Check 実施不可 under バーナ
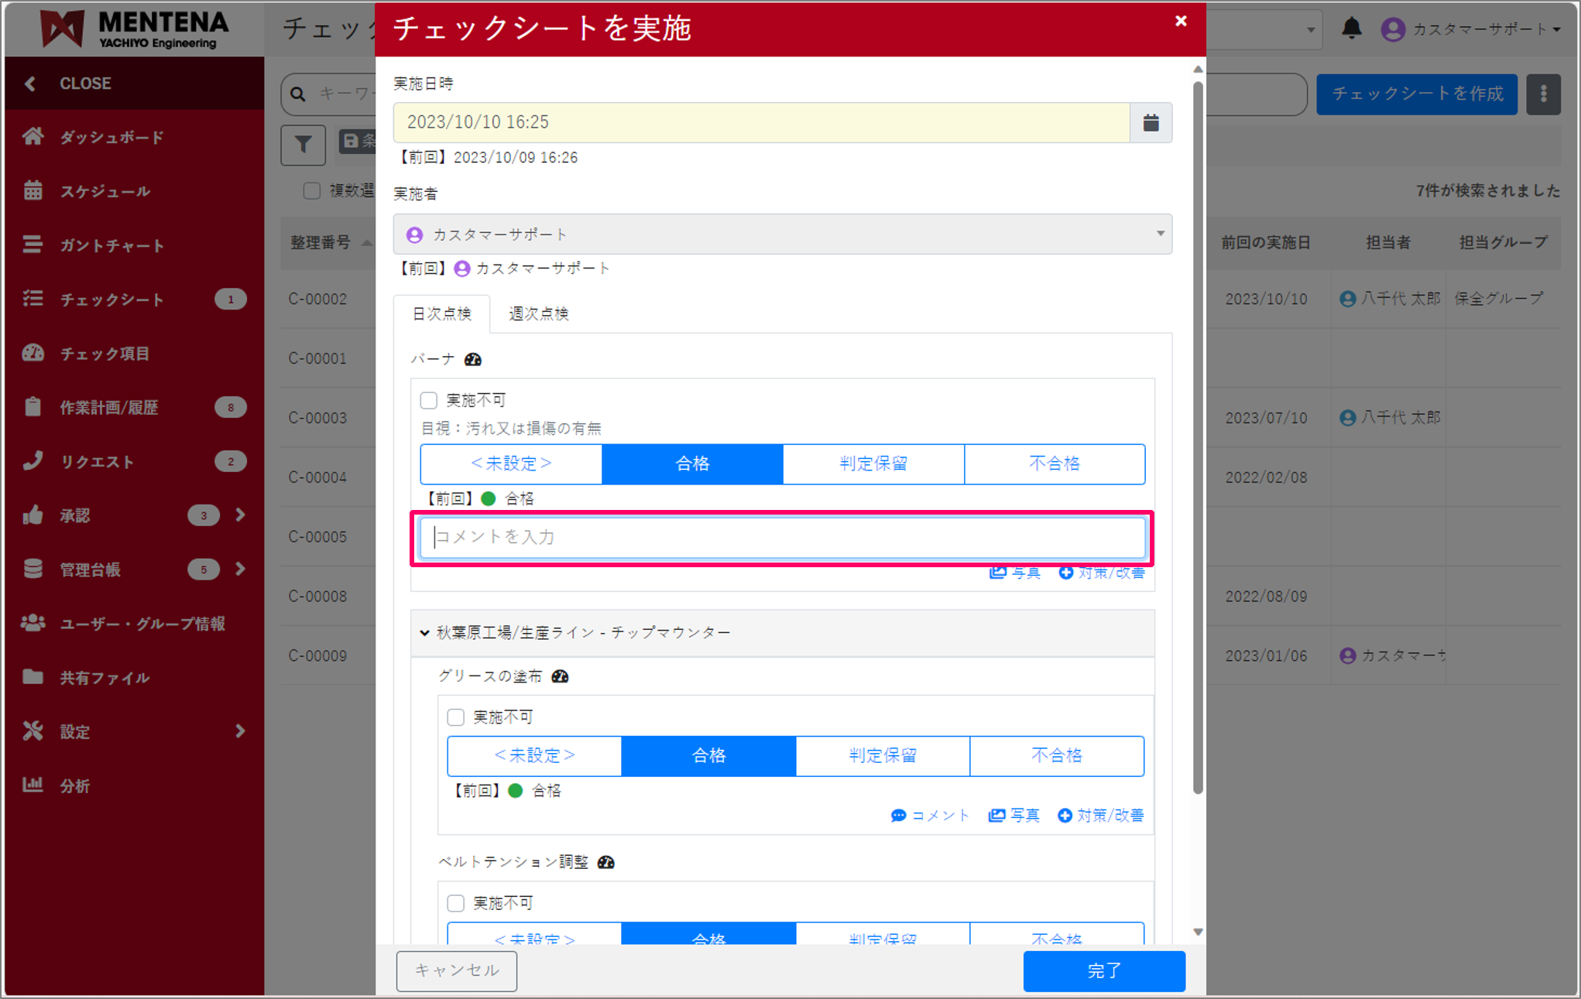Image resolution: width=1581 pixels, height=999 pixels. coord(429,400)
